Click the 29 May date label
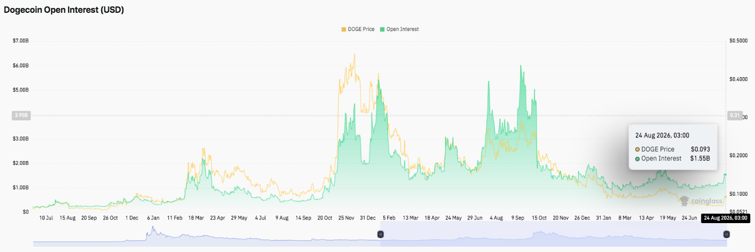Viewport: 755px width, 252px height. coord(239,218)
